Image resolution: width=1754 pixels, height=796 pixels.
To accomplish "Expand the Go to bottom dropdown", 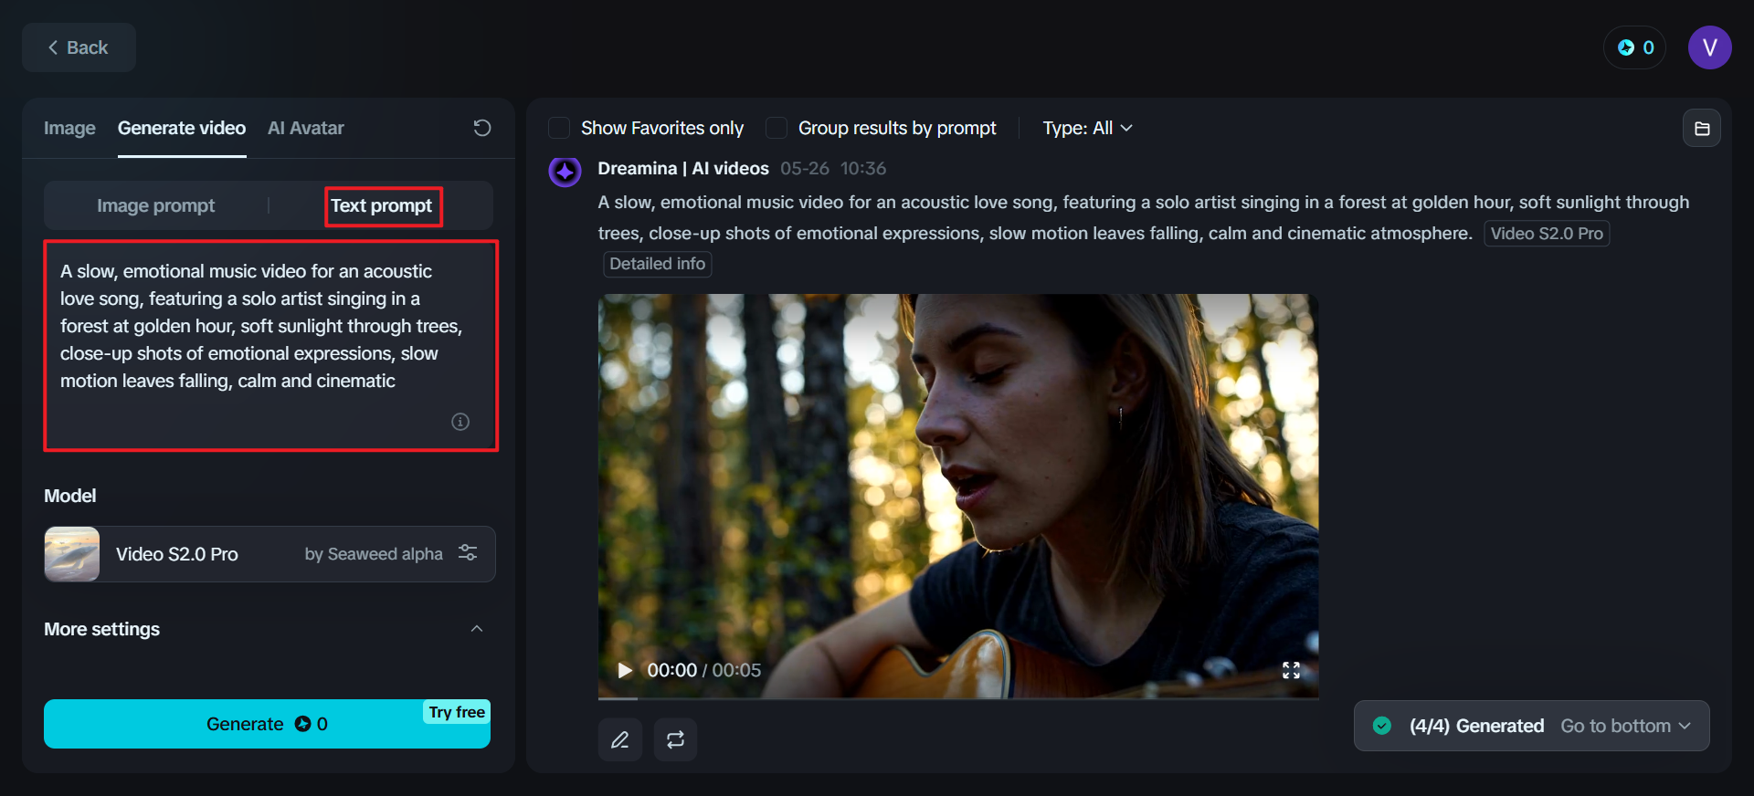I will (1625, 726).
